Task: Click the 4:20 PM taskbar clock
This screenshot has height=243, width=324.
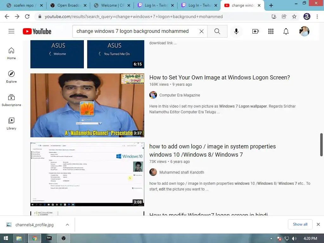Action: tap(310, 239)
